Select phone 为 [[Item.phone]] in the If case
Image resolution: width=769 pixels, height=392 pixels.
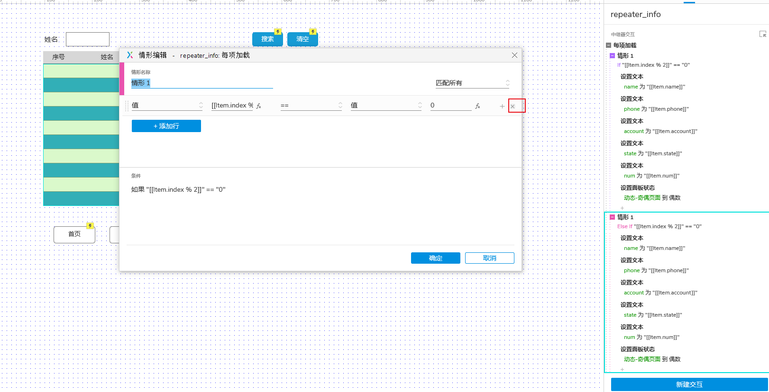click(x=656, y=109)
